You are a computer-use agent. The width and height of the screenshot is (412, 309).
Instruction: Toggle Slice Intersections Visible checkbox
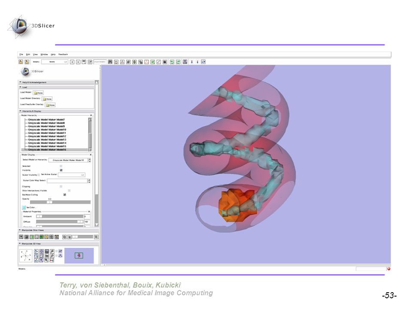(x=69, y=191)
